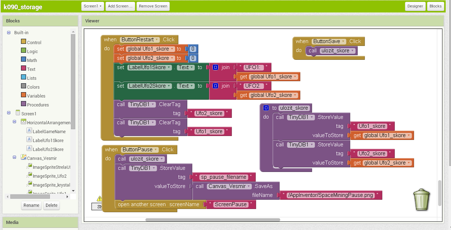Image resolution: width=451 pixels, height=230 pixels.
Task: Click the Media panel header
Action: [40, 222]
